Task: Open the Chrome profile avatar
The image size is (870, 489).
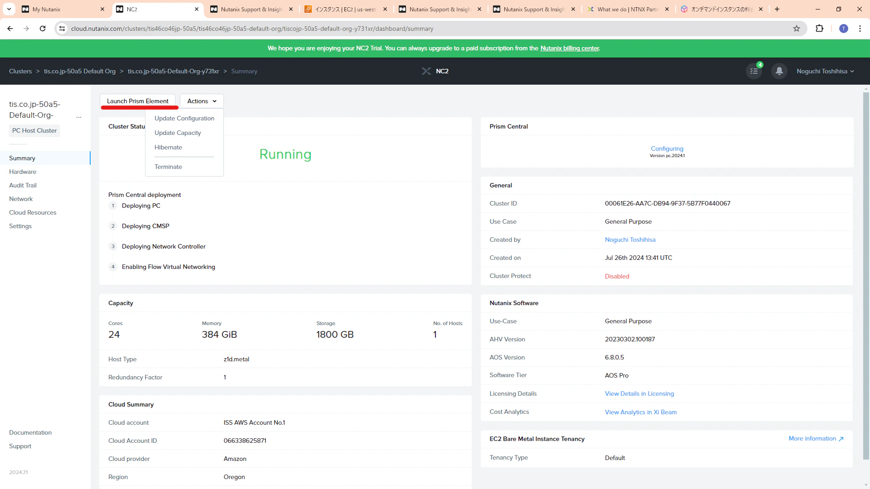Action: pos(843,29)
